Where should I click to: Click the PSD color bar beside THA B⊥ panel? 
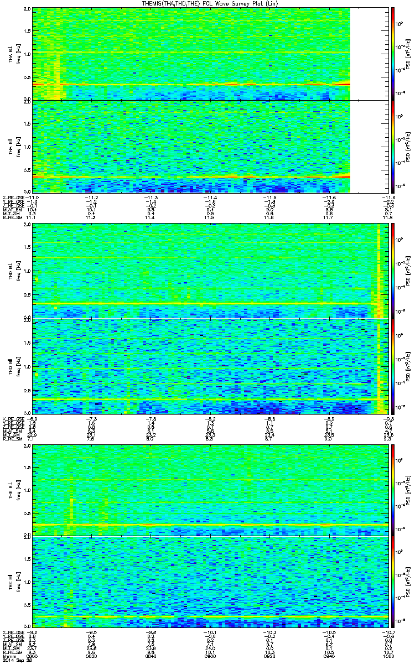(x=393, y=54)
